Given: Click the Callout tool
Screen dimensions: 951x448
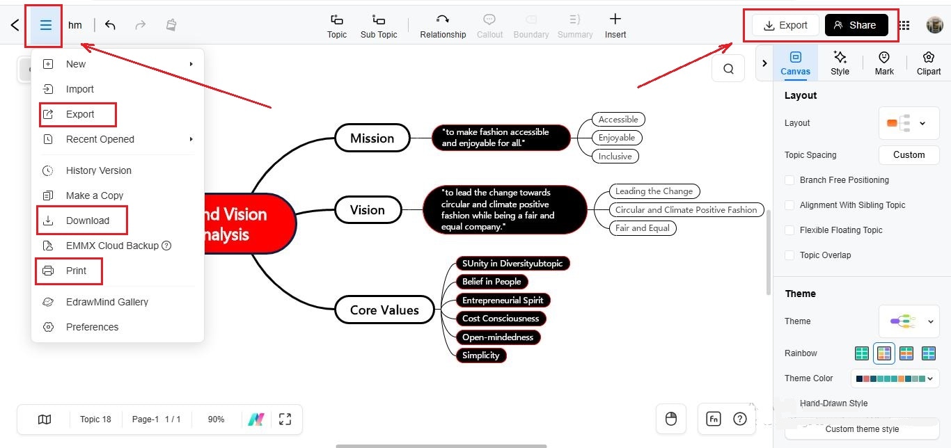Looking at the screenshot, I should 489,26.
